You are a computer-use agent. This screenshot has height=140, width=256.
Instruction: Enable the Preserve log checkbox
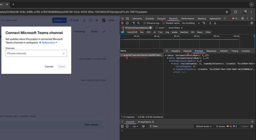145,23
